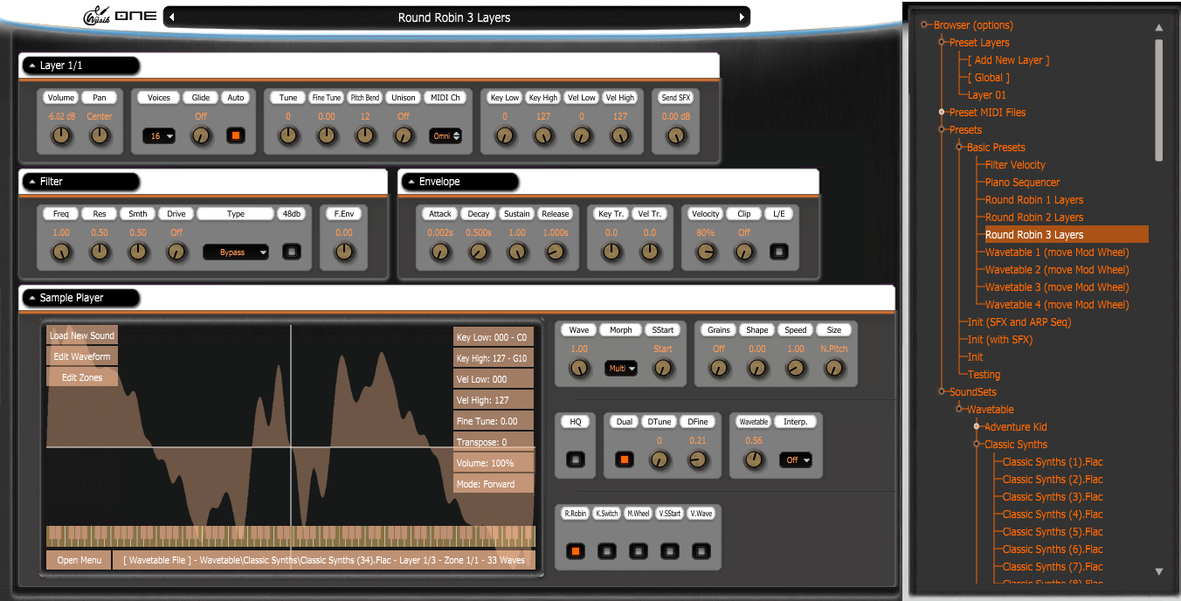
Task: Click the Filter Freq knob
Action: (60, 252)
